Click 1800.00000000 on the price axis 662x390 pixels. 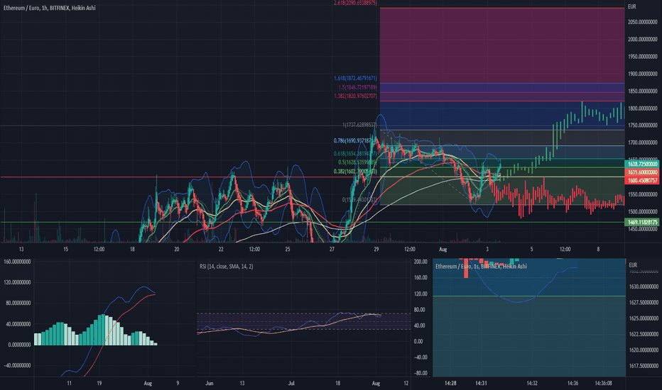click(x=643, y=108)
